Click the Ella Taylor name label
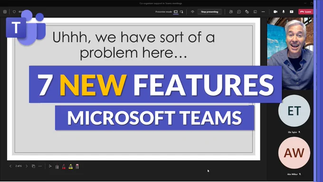The width and height of the screenshot is (323, 182). pos(293,132)
